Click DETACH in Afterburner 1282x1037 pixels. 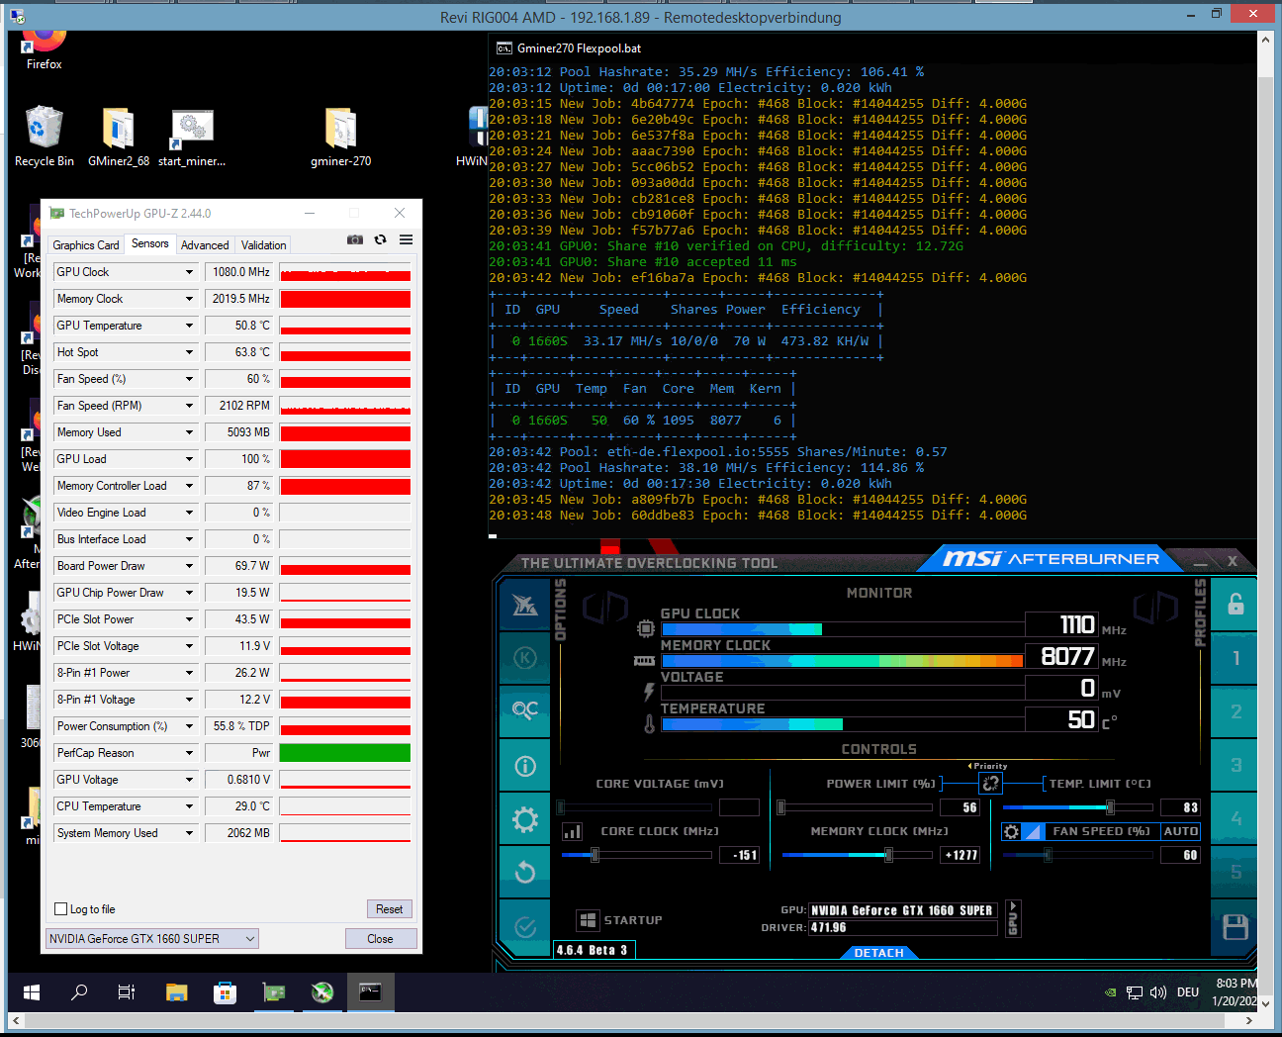[878, 953]
